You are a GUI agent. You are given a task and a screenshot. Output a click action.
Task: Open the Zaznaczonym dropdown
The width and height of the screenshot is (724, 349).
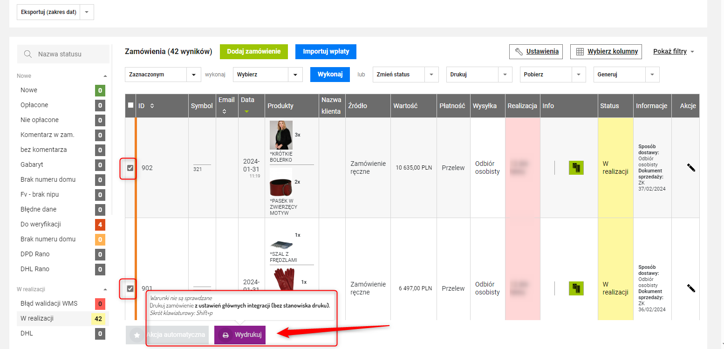(x=163, y=74)
